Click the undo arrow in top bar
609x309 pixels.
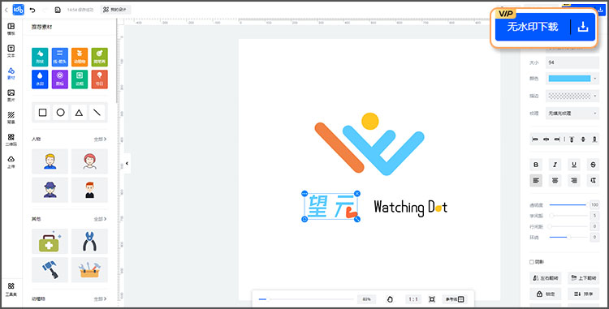click(32, 10)
